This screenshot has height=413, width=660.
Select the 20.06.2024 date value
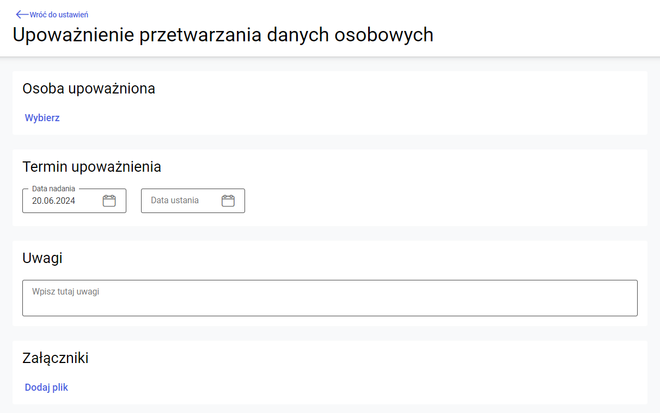click(x=54, y=201)
